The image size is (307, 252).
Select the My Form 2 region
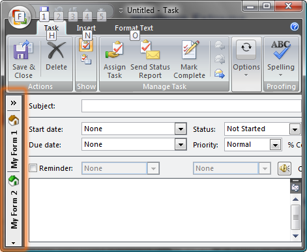(x=14, y=202)
